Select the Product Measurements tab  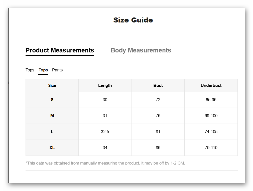tap(60, 50)
